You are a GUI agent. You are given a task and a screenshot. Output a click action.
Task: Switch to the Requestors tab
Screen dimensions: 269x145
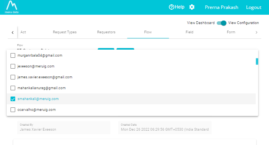tap(106, 32)
